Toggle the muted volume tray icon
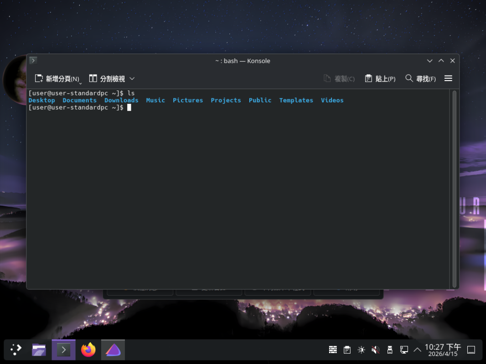 (375, 350)
